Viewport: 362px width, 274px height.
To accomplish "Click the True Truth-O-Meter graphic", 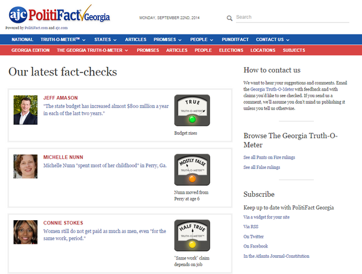I will [192, 110].
